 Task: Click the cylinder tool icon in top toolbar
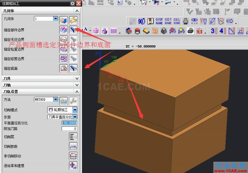168,3
